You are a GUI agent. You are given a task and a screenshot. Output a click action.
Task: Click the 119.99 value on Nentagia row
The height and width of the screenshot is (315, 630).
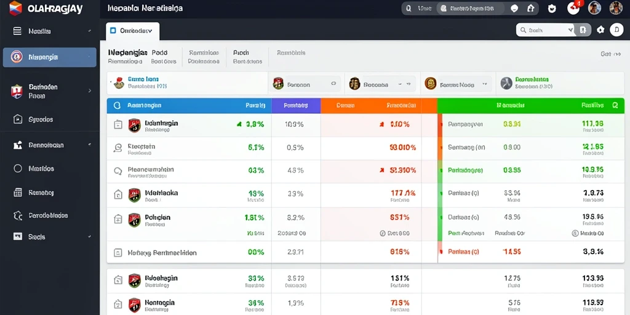pyautogui.click(x=593, y=303)
